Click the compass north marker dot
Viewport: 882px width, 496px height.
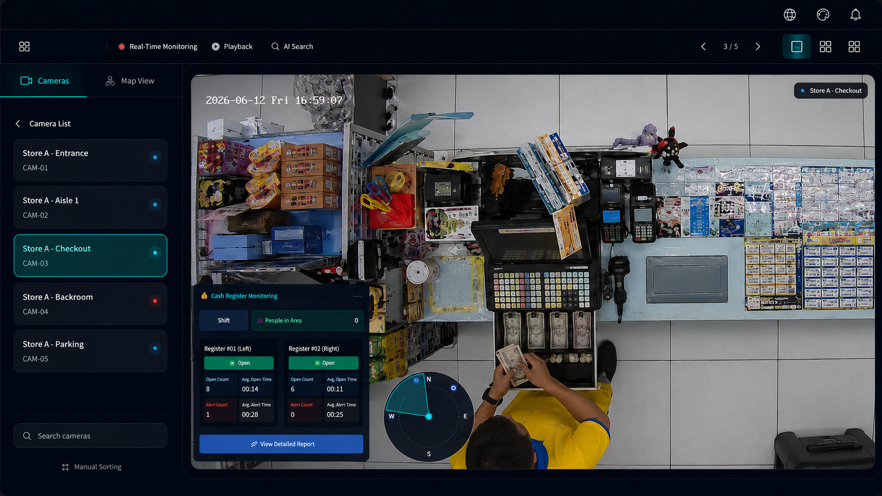416,380
